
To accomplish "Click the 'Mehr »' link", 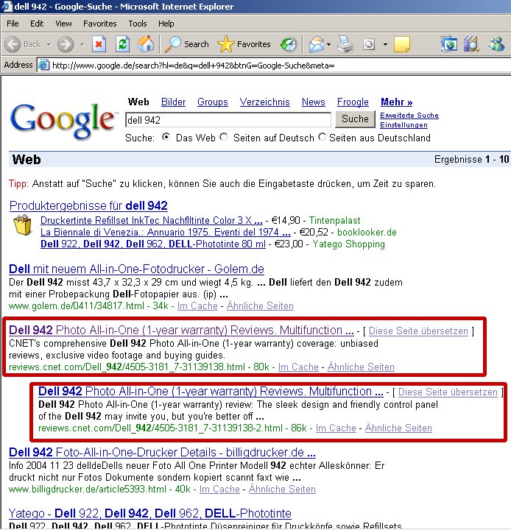I will pos(397,102).
